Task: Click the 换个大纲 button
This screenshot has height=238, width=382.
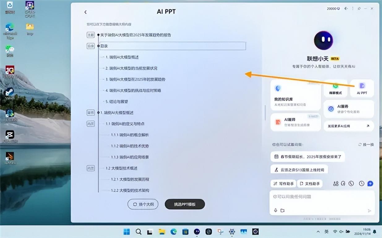Action: (x=143, y=204)
